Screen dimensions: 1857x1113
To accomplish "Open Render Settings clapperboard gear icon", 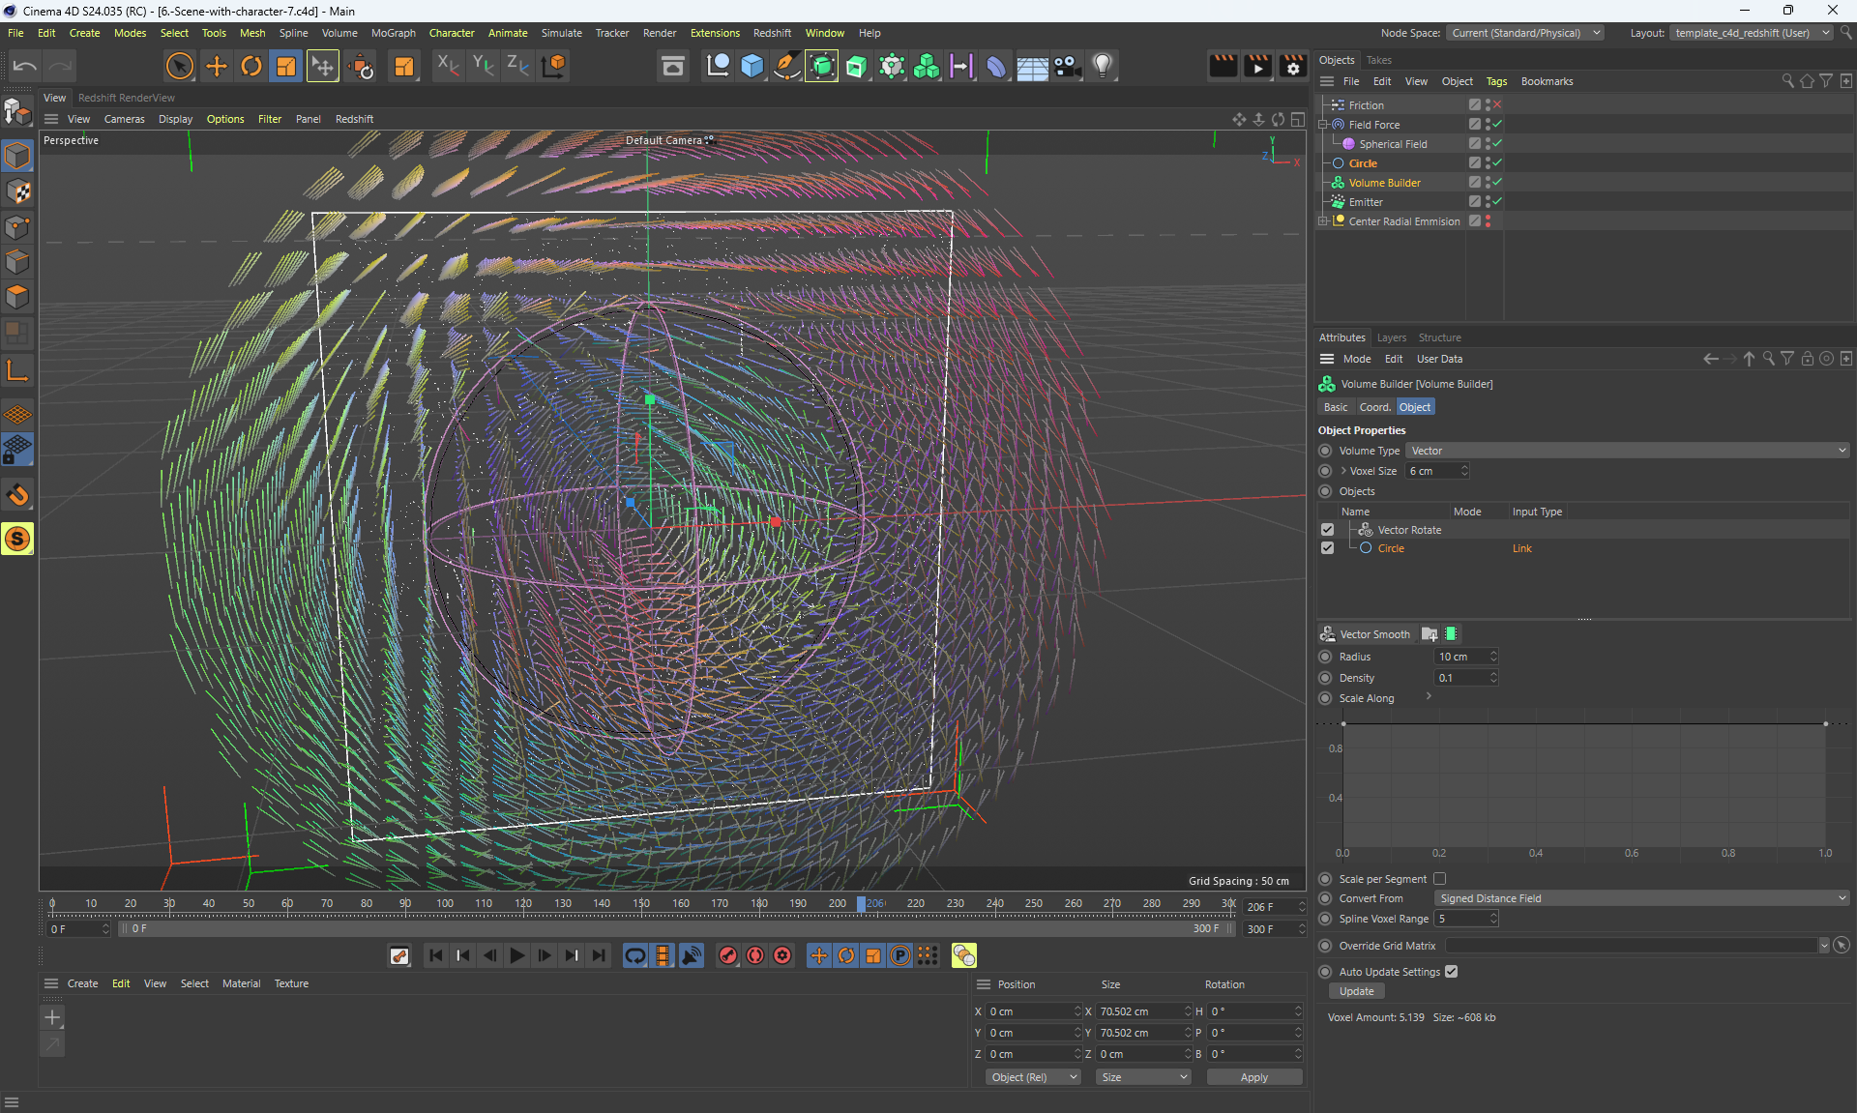I will [1292, 66].
